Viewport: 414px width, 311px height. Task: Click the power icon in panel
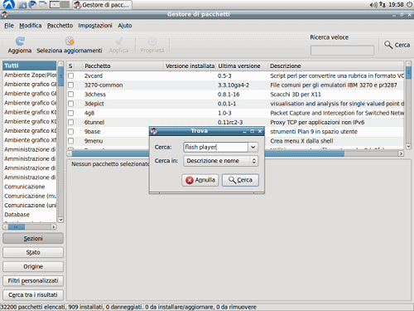pos(409,4)
